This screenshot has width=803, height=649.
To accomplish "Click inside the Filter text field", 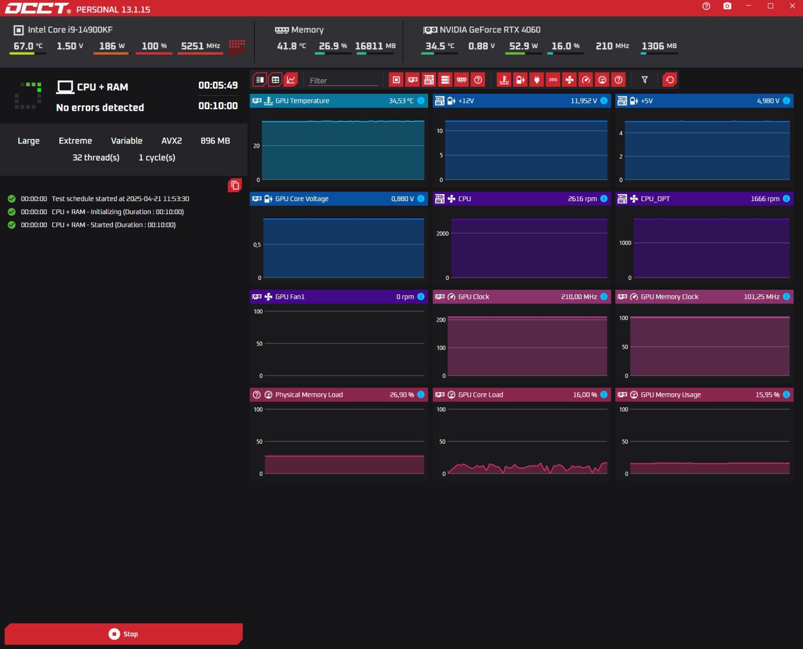I will 343,81.
